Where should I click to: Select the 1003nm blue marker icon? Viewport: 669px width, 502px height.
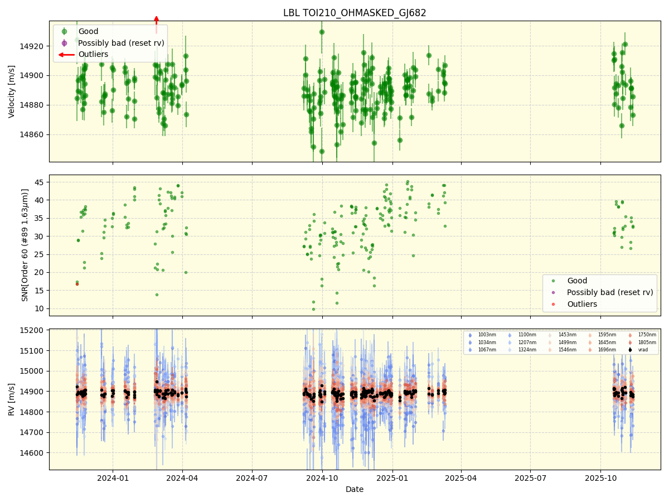470,335
